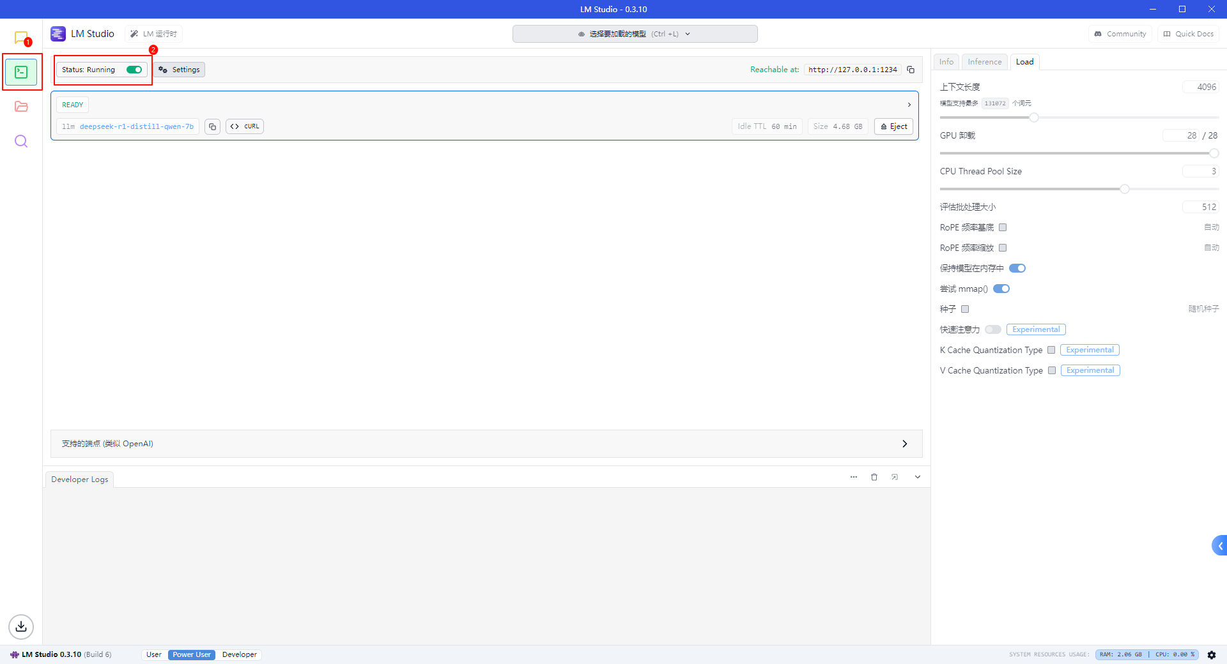The image size is (1227, 664).
Task: Open the Chat icon in the sidebar
Action: 21,38
